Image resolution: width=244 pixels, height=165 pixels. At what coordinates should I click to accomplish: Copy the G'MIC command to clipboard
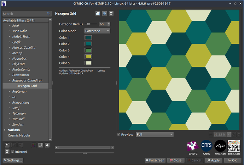coord(98,13)
